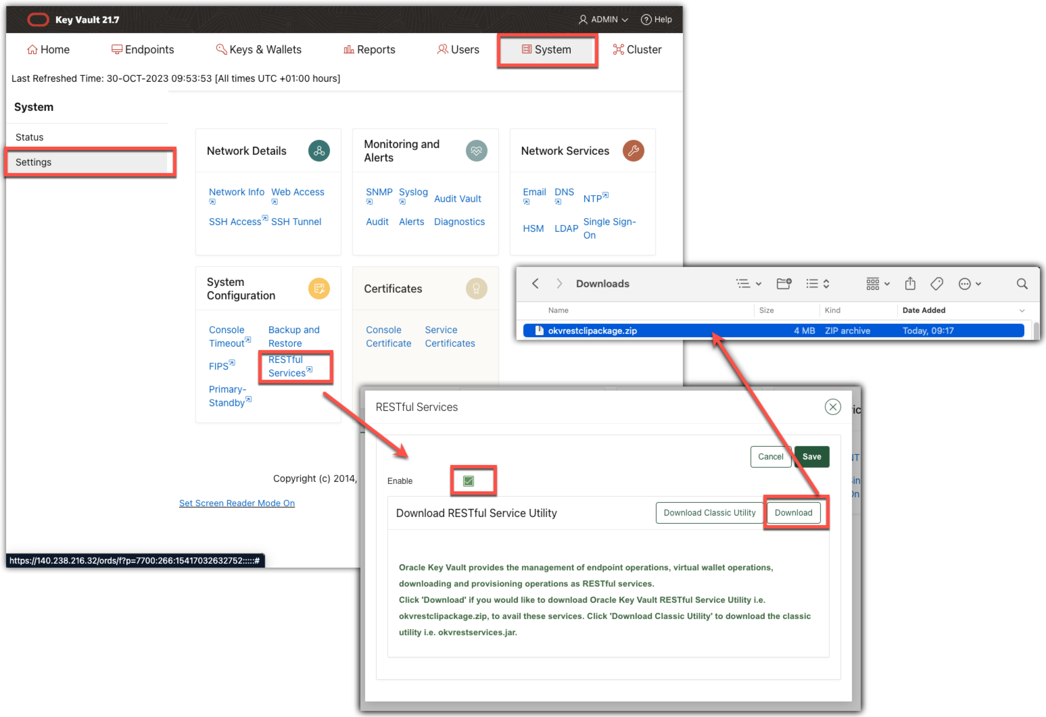This screenshot has width=1046, height=717.
Task: Select okvrestclipackage.zip in Downloads
Action: 592,330
